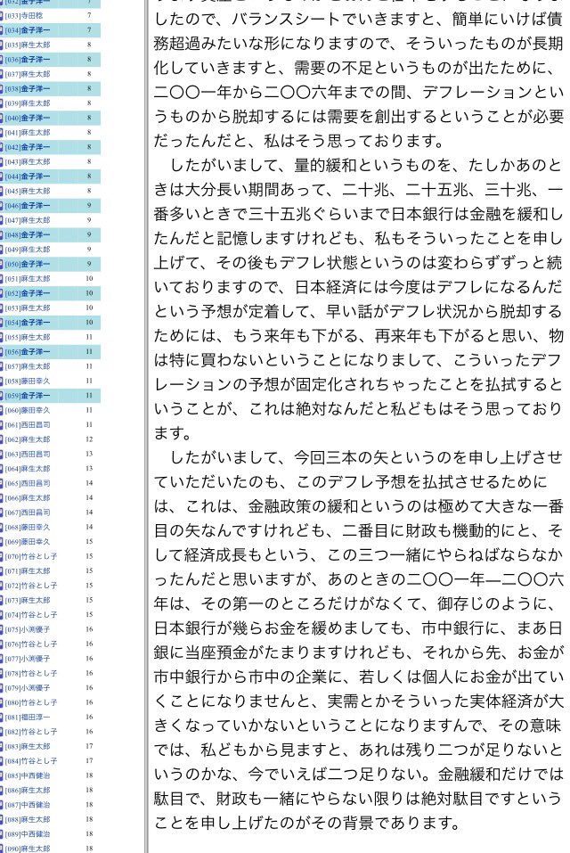Select speech [077]小渕優子
Image resolution: width=570 pixels, height=853 pixels.
point(28,660)
